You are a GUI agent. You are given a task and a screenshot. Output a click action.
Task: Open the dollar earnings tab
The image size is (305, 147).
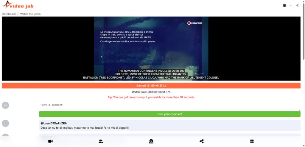tap(151, 141)
